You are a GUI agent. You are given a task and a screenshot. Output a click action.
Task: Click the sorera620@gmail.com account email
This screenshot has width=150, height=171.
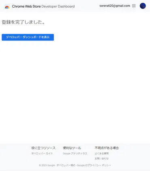pyautogui.click(x=115, y=6)
